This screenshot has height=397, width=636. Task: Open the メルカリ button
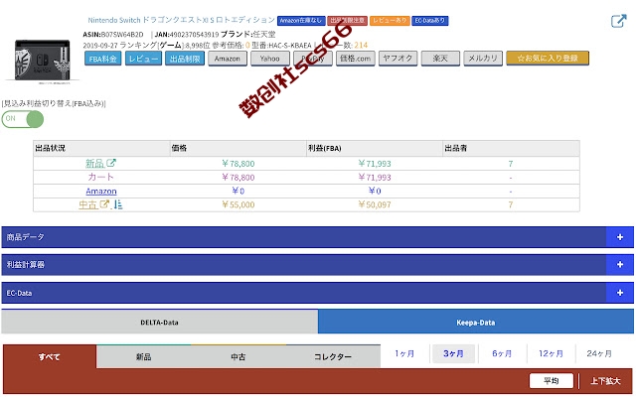click(x=483, y=59)
